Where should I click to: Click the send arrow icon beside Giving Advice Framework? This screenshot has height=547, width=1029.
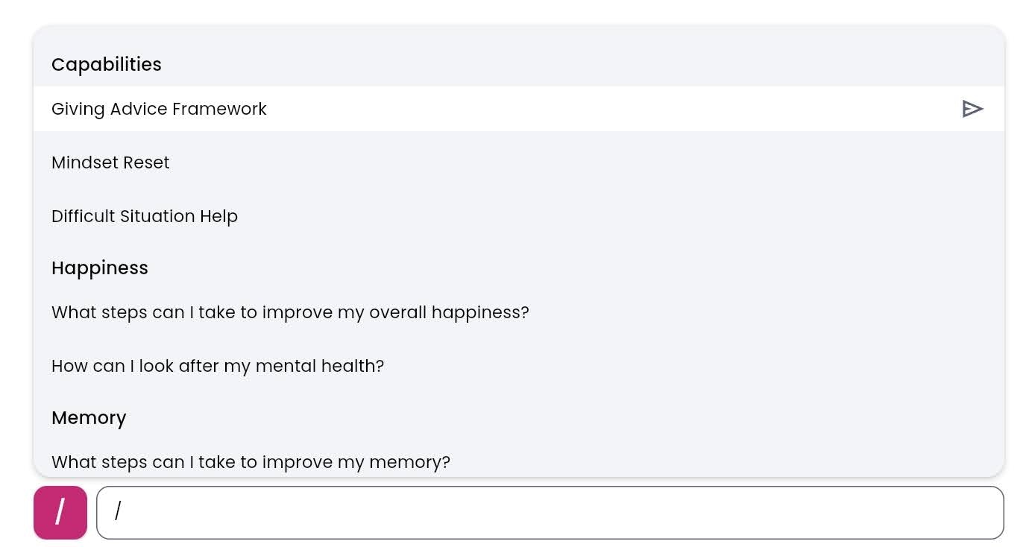pos(972,109)
